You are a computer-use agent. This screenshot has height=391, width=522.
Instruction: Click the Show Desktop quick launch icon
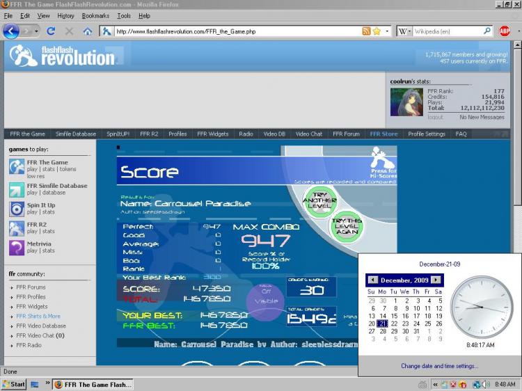point(34,384)
